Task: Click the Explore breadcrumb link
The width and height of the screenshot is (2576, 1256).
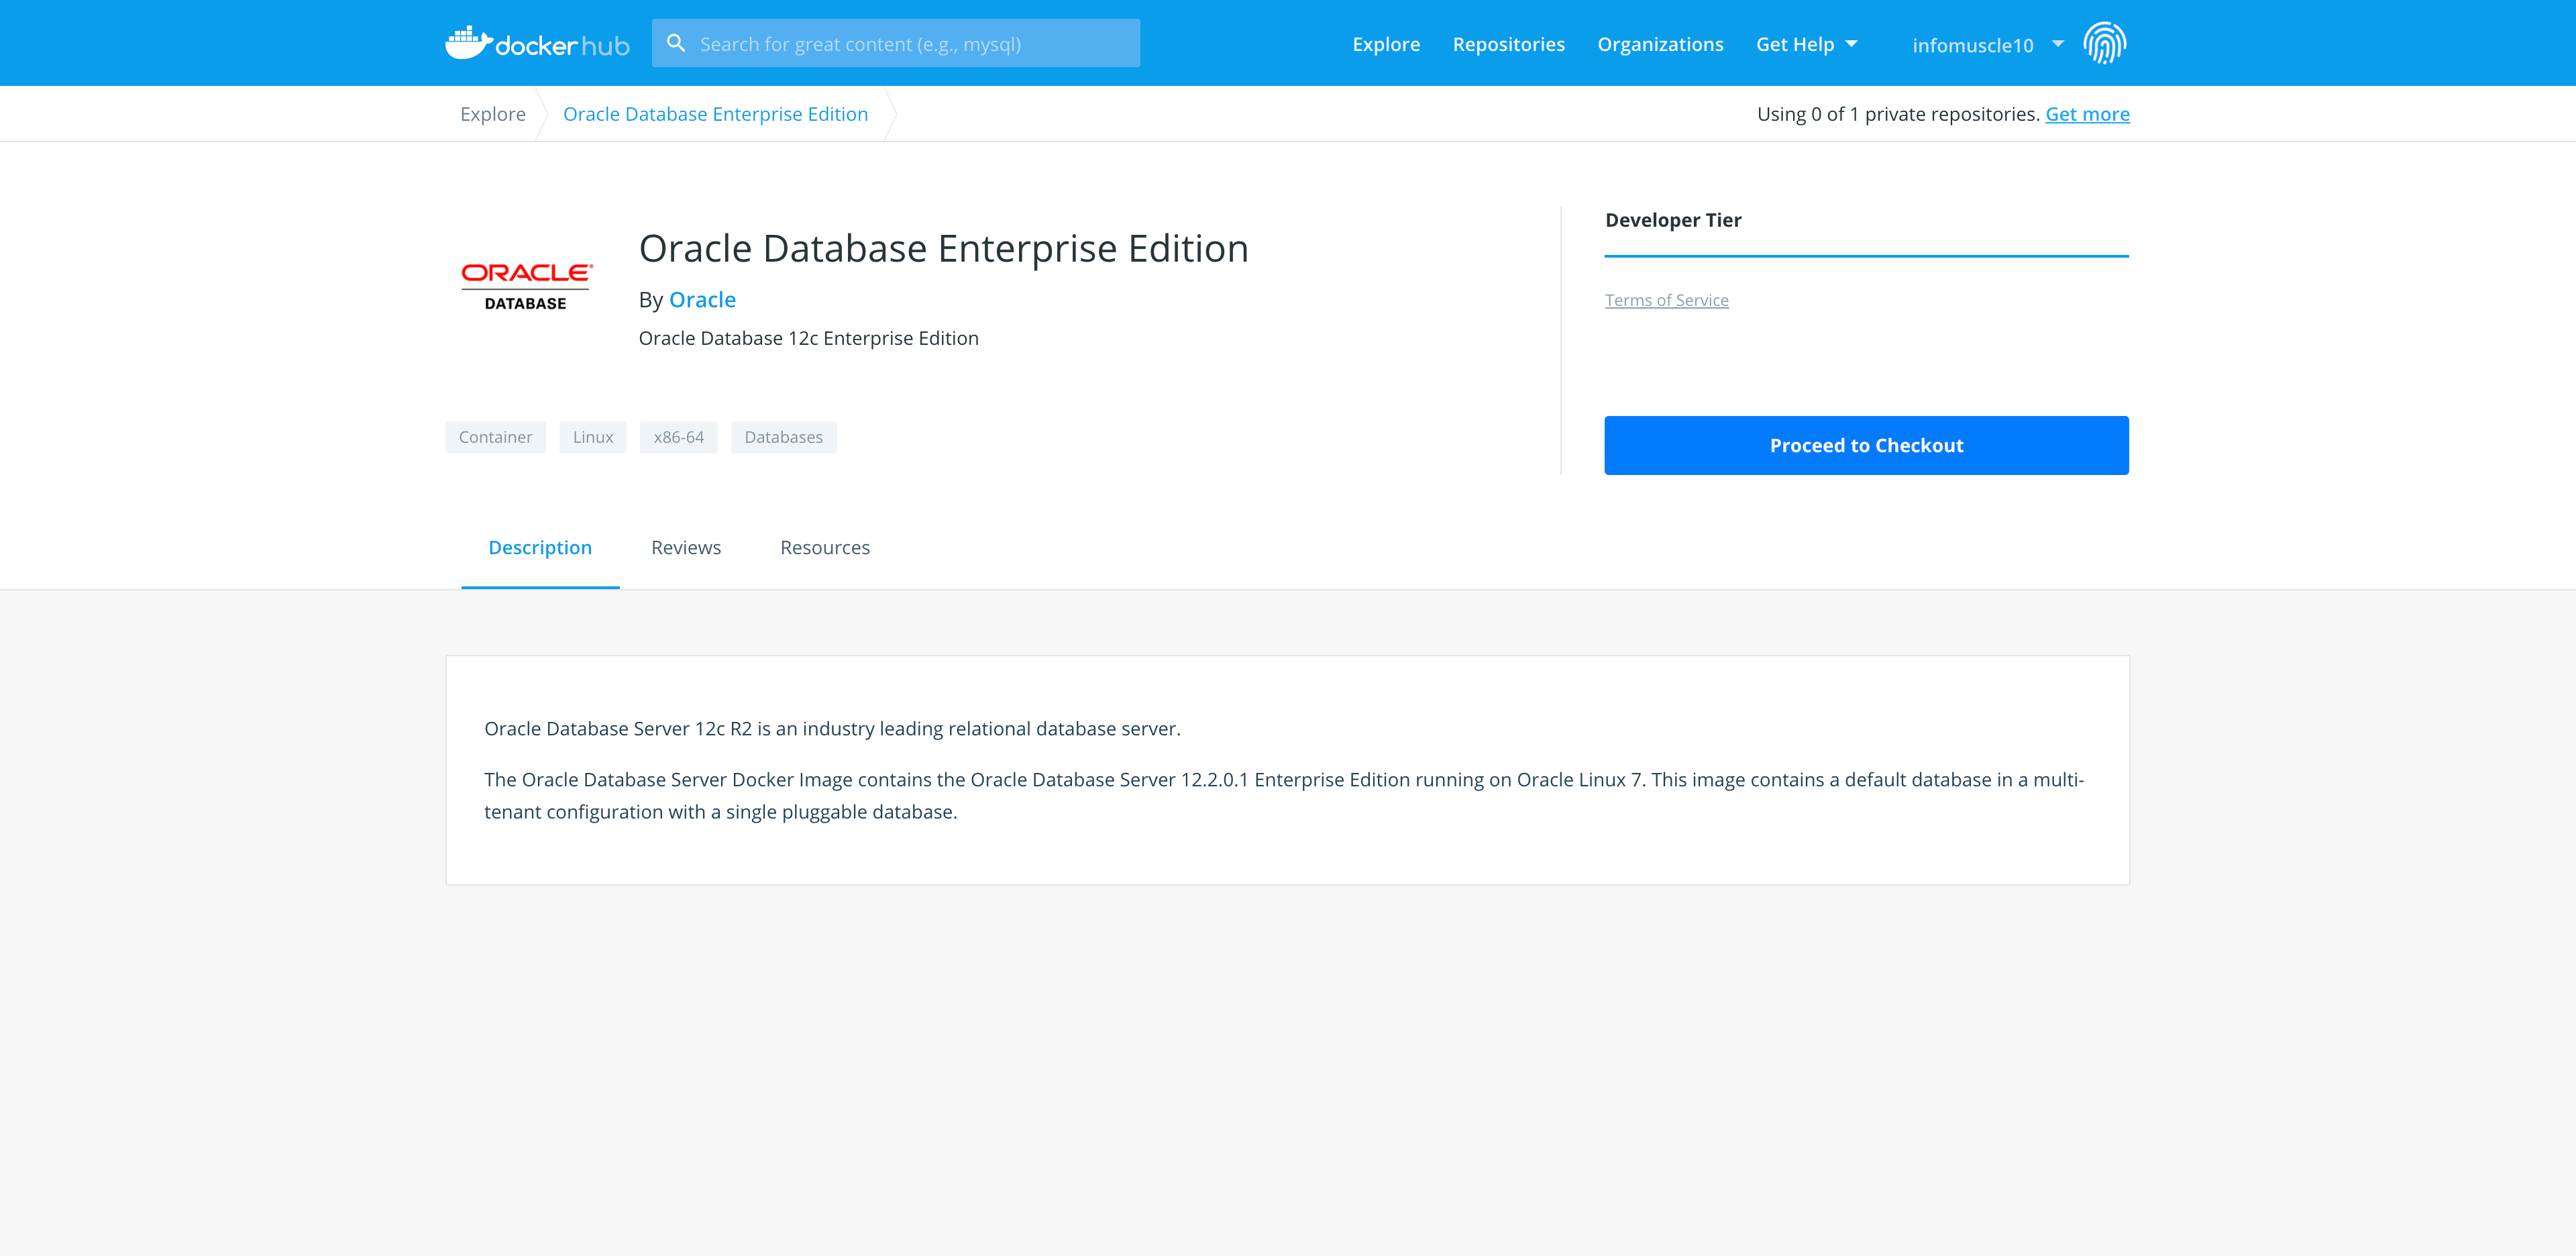Action: pyautogui.click(x=492, y=114)
